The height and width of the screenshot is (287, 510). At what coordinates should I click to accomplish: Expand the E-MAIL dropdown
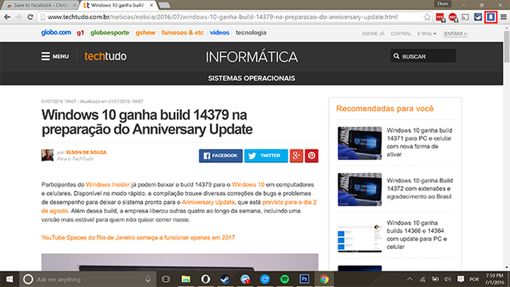[x=427, y=34]
